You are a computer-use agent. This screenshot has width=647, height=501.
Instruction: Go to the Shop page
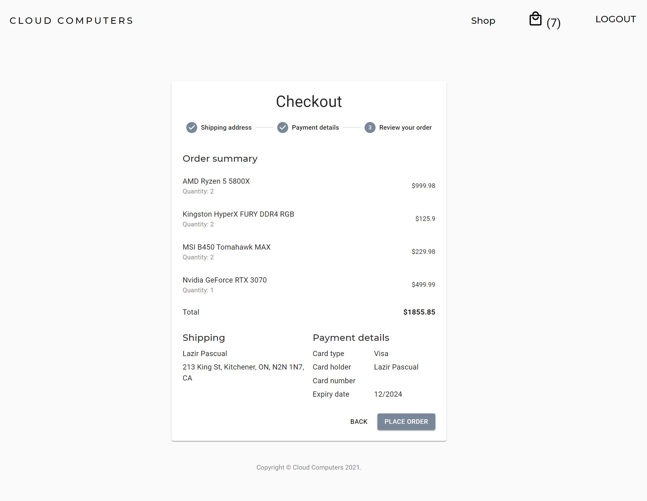(x=483, y=21)
